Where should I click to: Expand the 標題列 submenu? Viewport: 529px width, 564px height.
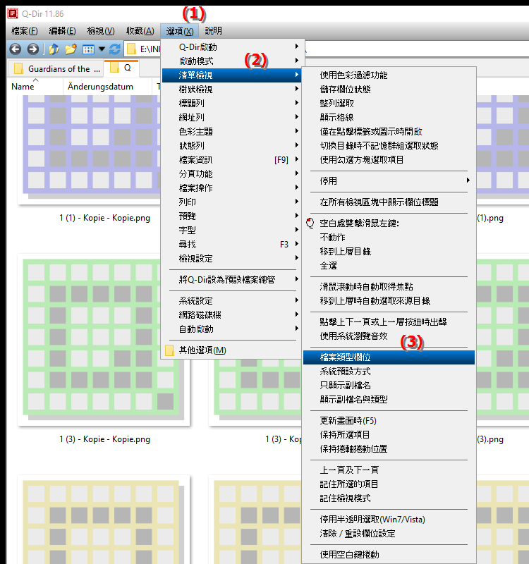click(x=231, y=103)
